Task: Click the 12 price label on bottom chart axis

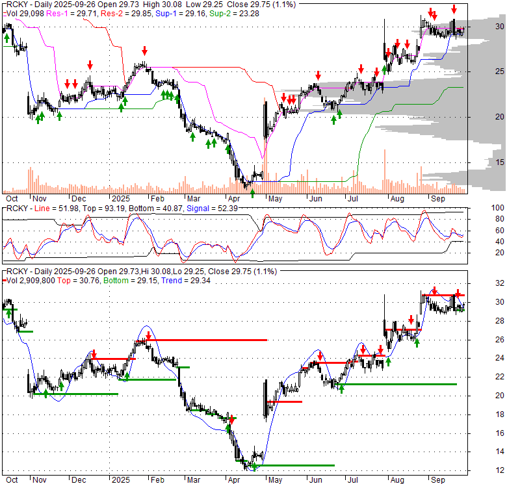Action: 500,470
